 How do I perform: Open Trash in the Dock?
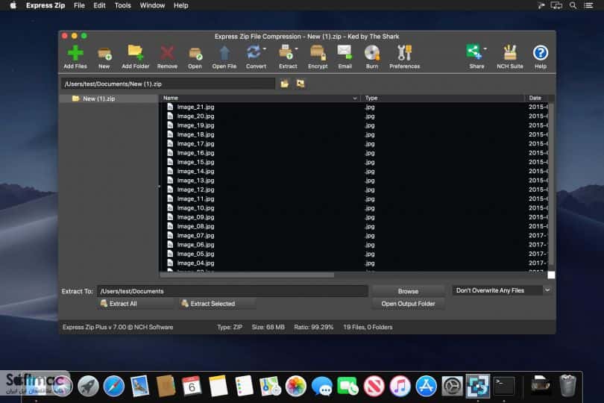(567, 386)
